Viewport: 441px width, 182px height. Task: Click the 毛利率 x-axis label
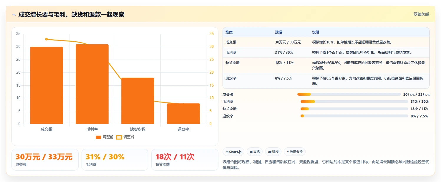coord(92,129)
